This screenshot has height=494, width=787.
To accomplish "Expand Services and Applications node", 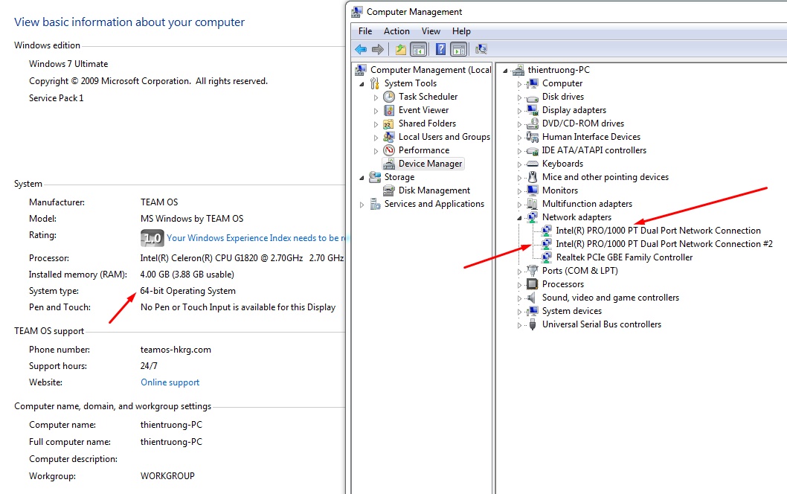I will click(x=362, y=205).
